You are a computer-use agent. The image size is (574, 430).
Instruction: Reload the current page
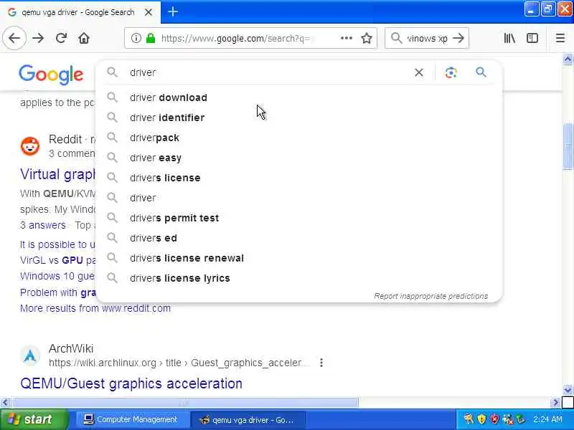[x=61, y=38]
